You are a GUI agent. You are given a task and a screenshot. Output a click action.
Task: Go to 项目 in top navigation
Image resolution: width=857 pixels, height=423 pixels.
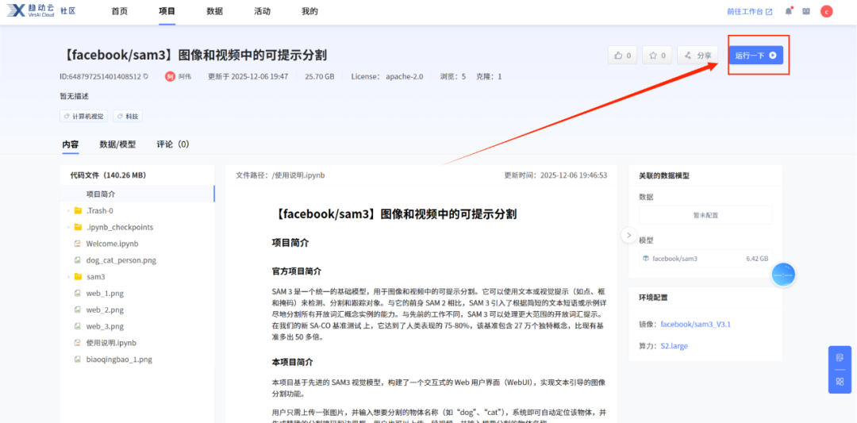(167, 11)
